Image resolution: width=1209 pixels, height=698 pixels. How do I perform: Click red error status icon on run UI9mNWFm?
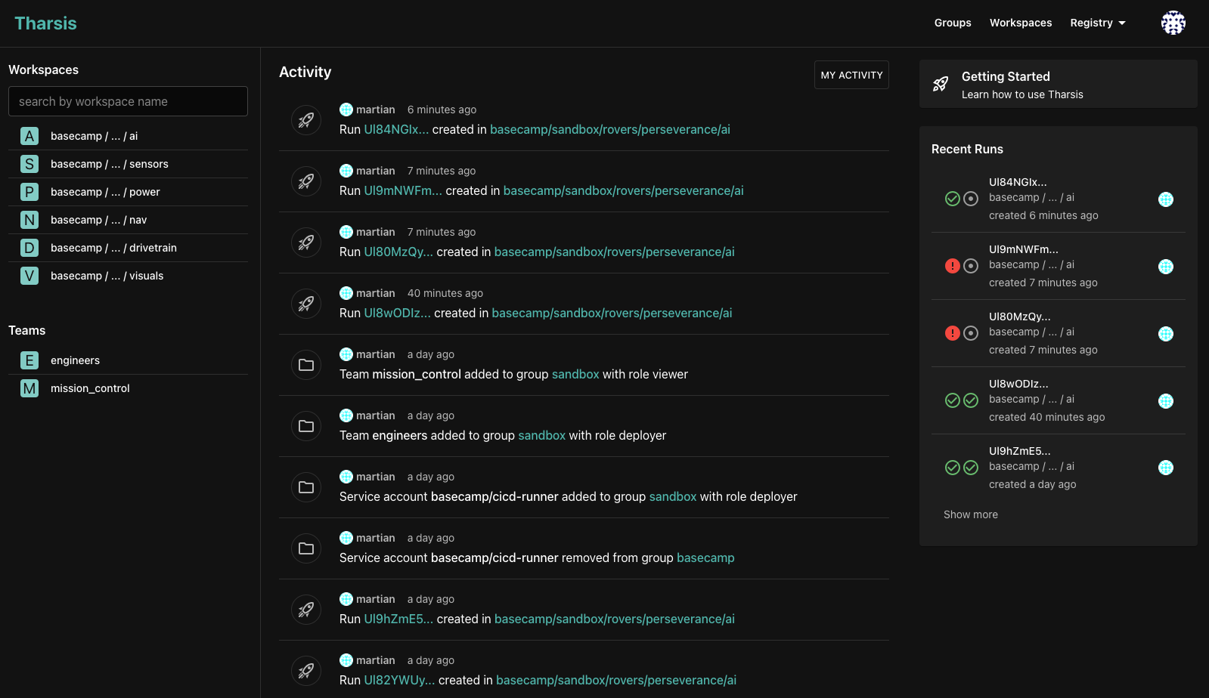pos(953,266)
